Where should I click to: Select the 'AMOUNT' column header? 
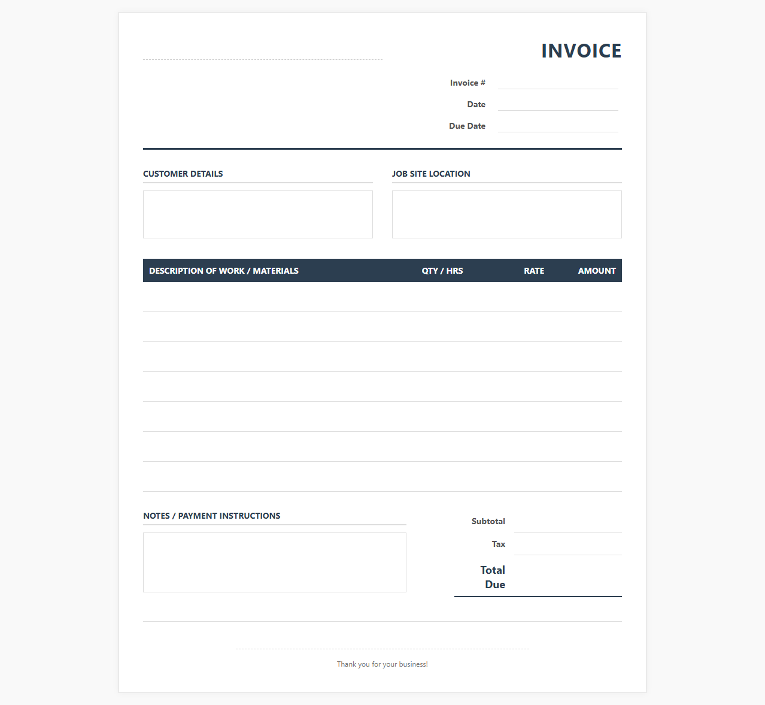[597, 271]
